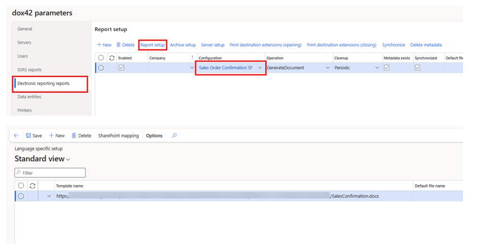Image resolution: width=490 pixels, height=252 pixels.
Task: Open the SSRS reports tab
Action: tap(29, 70)
